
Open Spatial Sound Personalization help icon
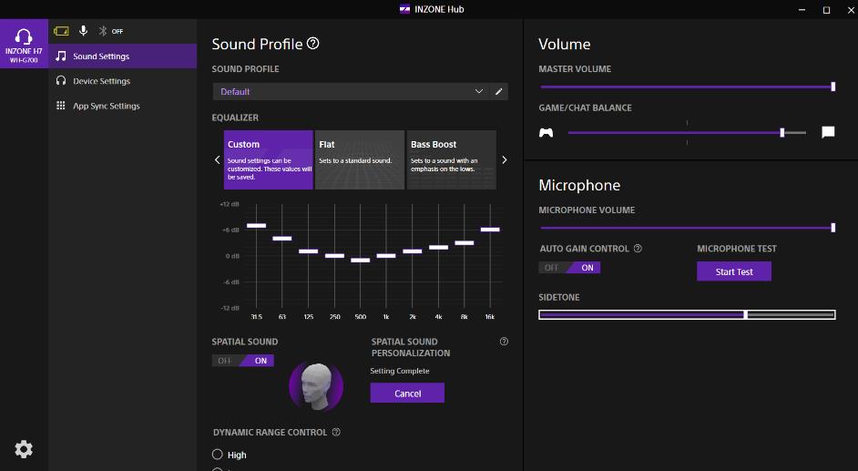pyautogui.click(x=504, y=342)
